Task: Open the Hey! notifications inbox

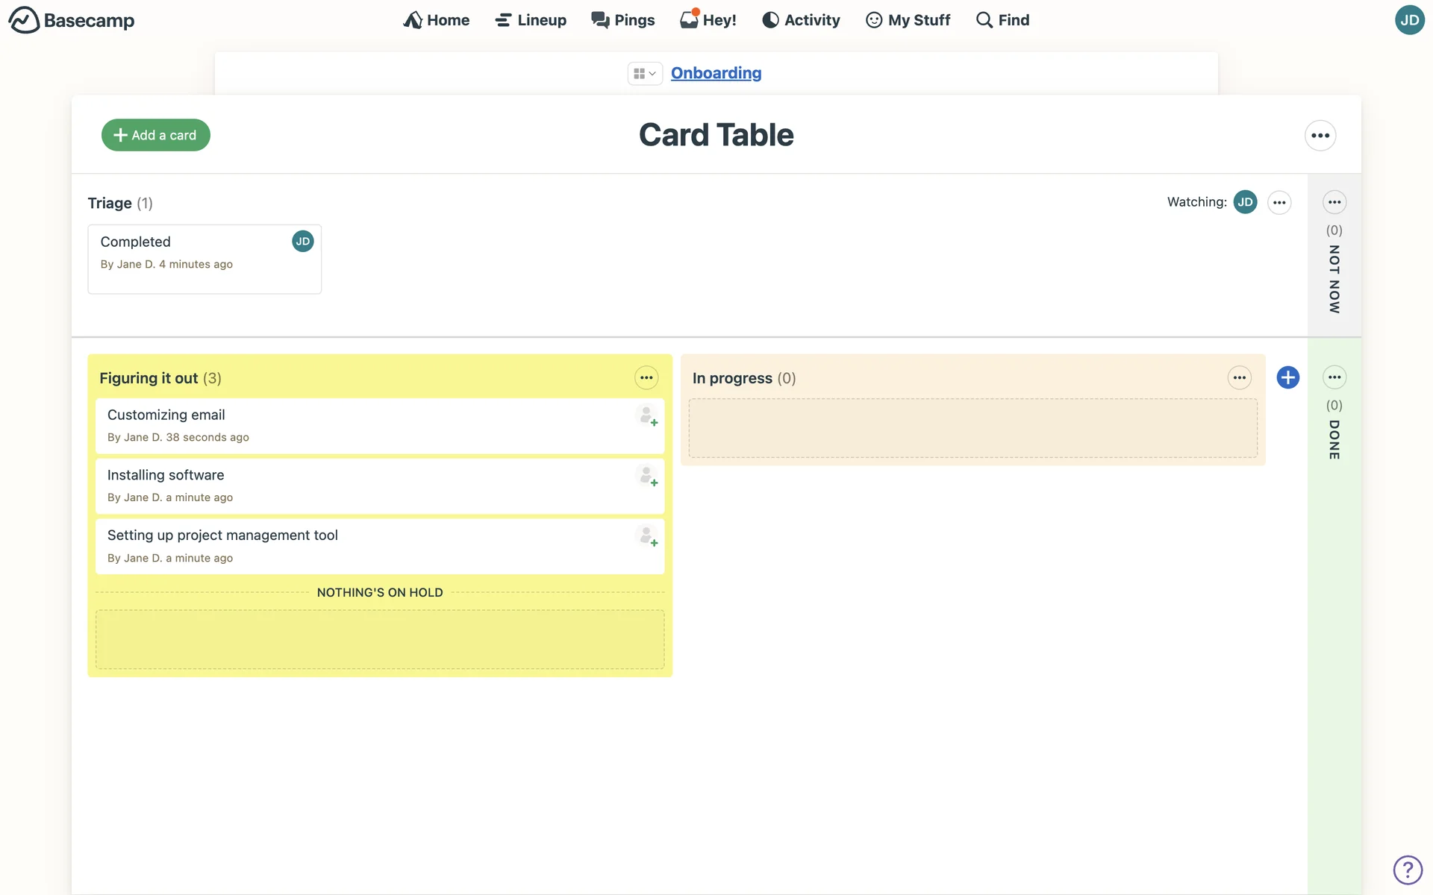Action: tap(708, 20)
